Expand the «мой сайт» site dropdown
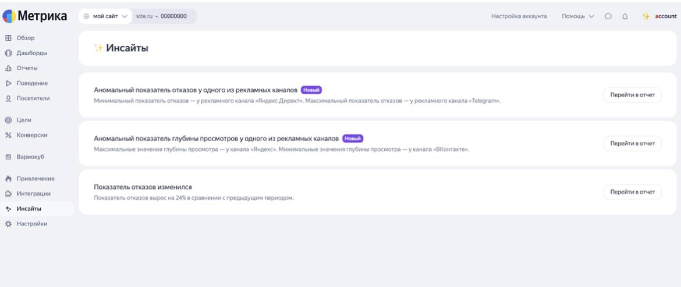 click(105, 16)
